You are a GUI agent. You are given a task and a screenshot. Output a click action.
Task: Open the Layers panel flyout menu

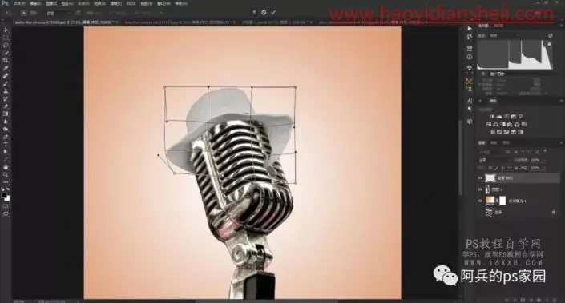pos(561,142)
